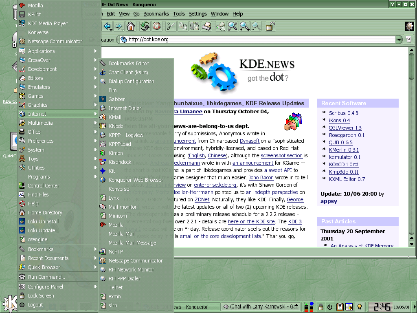Click the Forward arrow toolbar icon

click(119, 26)
